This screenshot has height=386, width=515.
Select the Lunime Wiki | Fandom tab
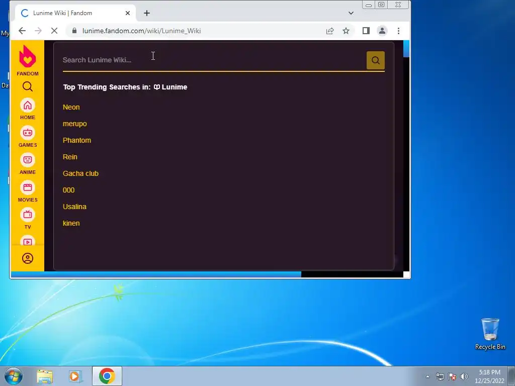point(75,13)
